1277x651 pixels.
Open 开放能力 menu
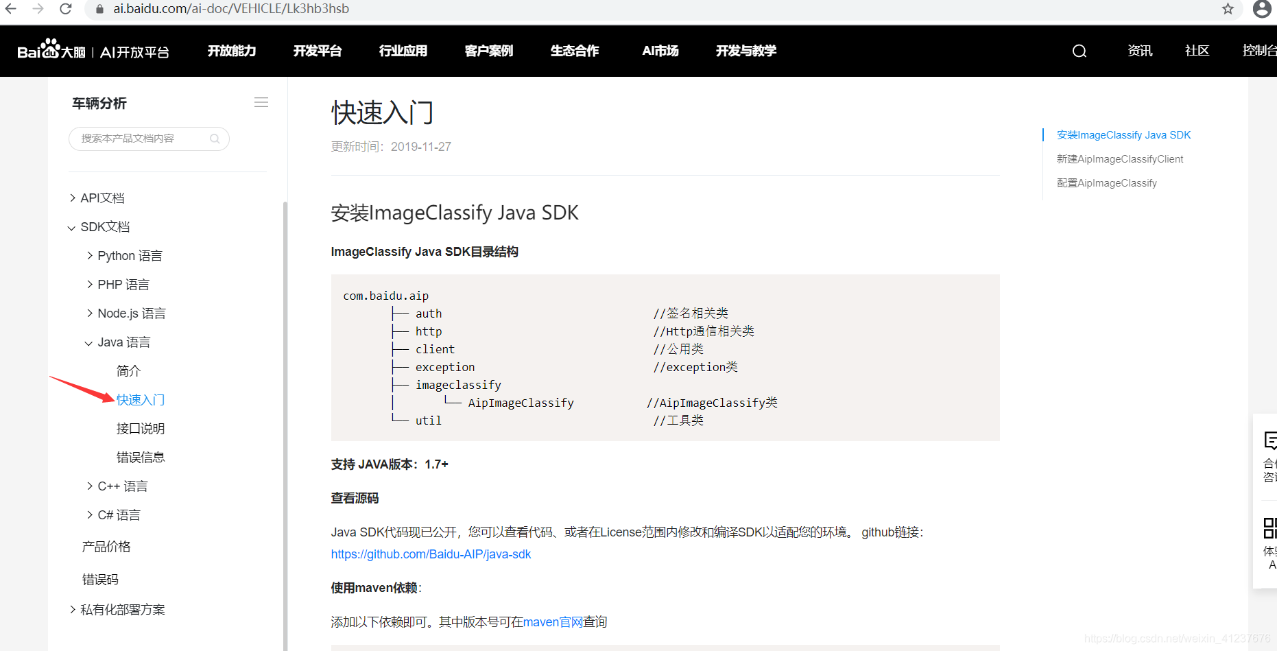tap(232, 51)
